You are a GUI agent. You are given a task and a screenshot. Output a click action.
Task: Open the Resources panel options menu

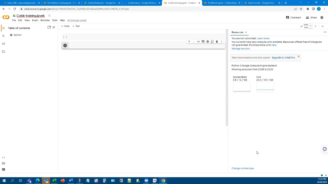[x=325, y=32]
